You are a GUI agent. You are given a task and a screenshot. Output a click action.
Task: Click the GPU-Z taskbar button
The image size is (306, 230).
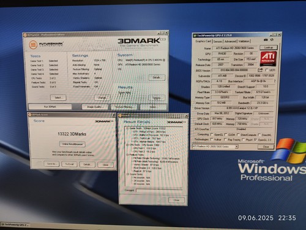click(x=15, y=224)
